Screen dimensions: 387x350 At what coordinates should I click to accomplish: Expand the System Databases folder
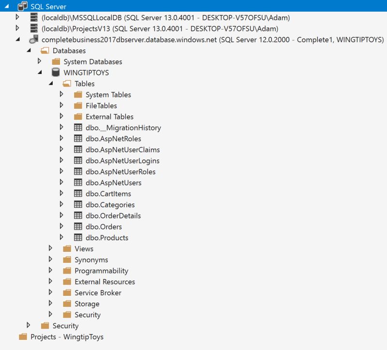pyautogui.click(x=40, y=61)
